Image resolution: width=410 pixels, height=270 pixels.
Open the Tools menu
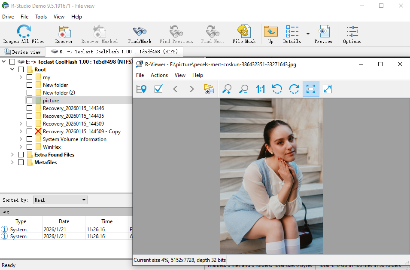41,17
